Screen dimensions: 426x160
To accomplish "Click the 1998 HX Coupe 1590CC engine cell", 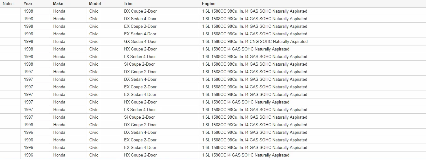I will point(246,49).
